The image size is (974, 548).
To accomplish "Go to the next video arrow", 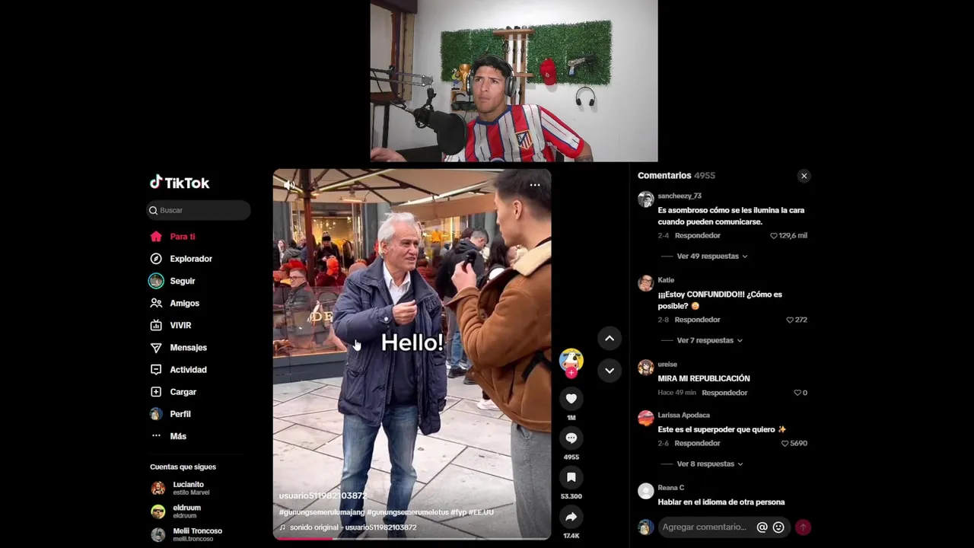I will pos(610,371).
